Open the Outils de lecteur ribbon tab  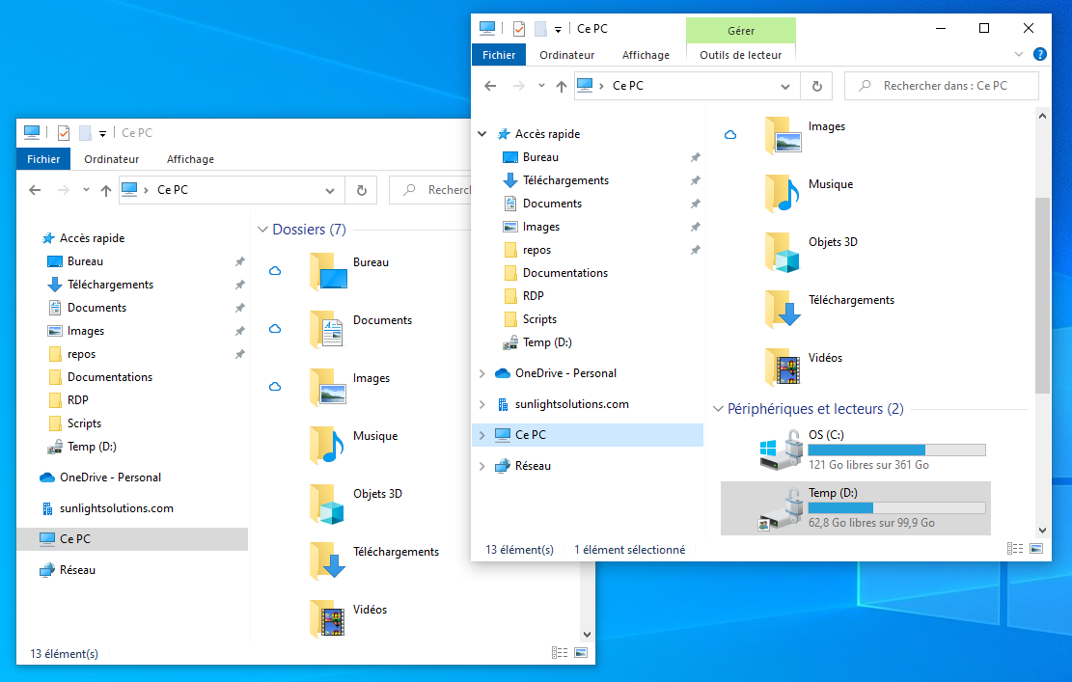(740, 55)
